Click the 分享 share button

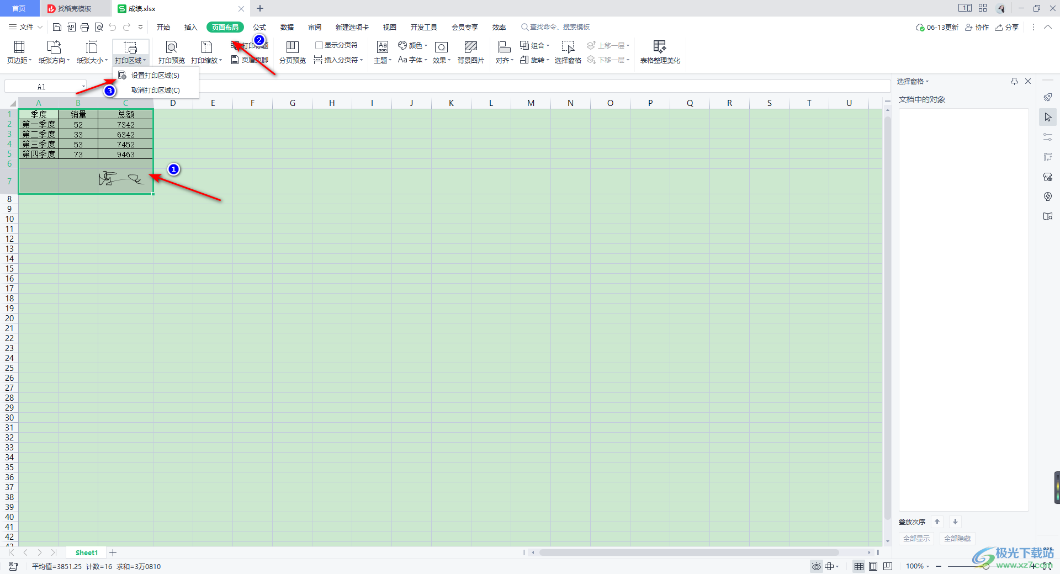[1006, 27]
